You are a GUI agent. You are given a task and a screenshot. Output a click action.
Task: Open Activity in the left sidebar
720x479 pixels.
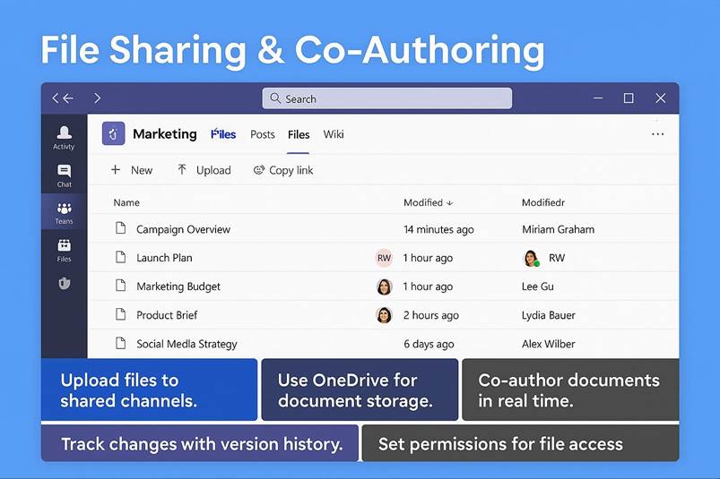click(x=64, y=137)
